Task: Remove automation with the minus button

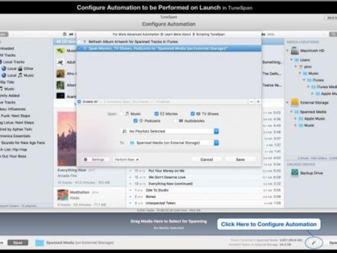Action: 251,101
